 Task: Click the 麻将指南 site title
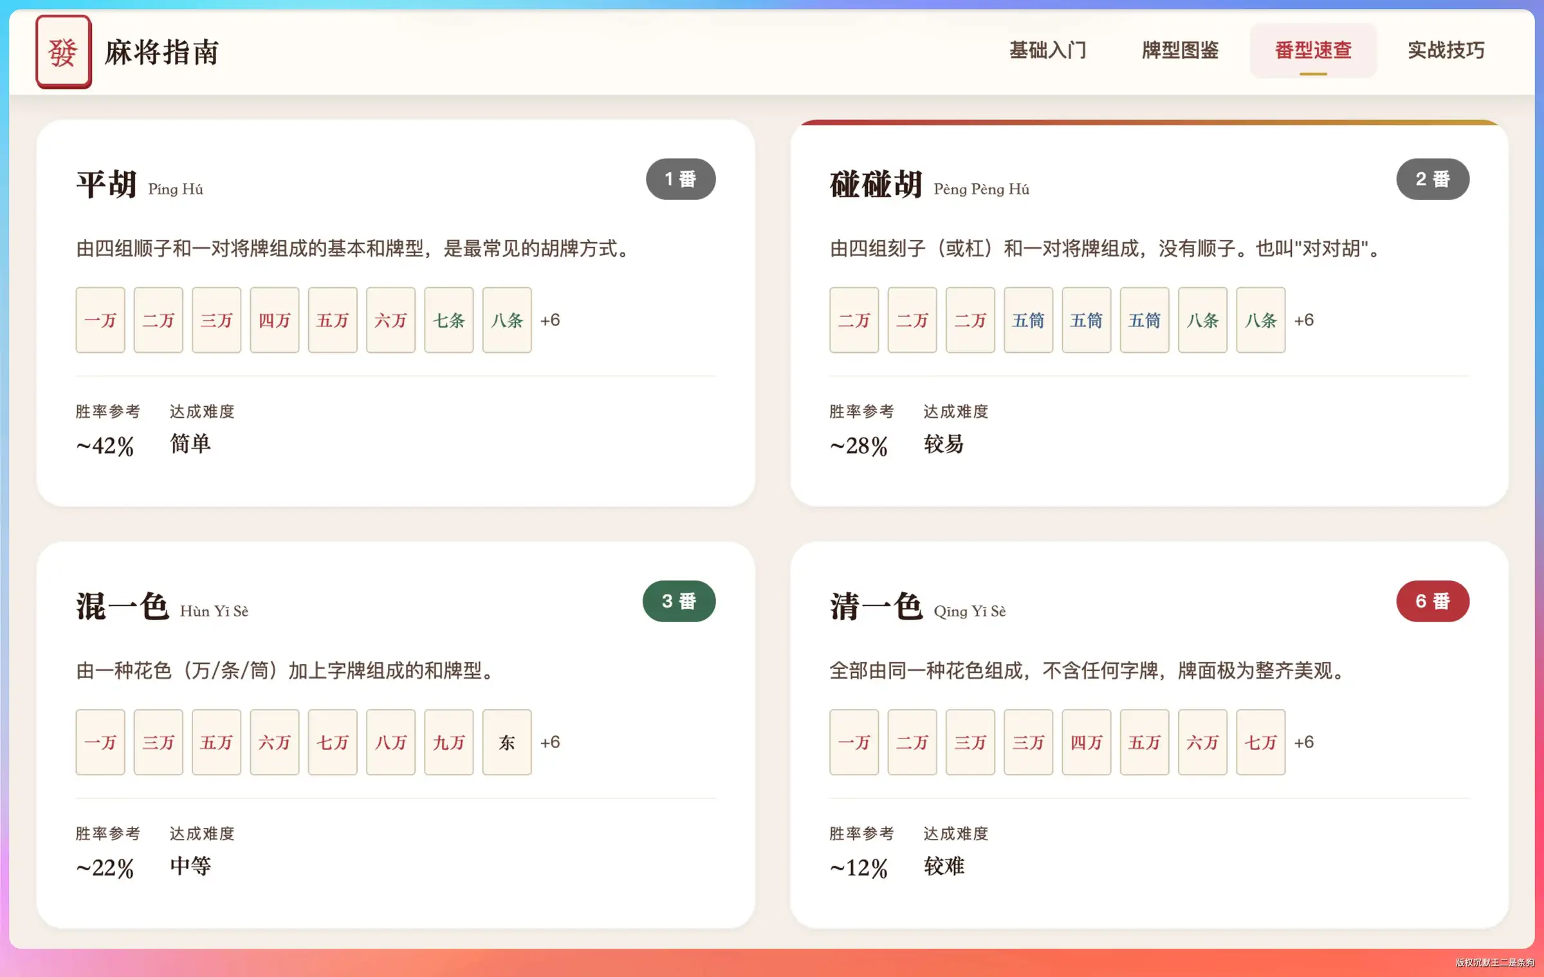click(162, 52)
